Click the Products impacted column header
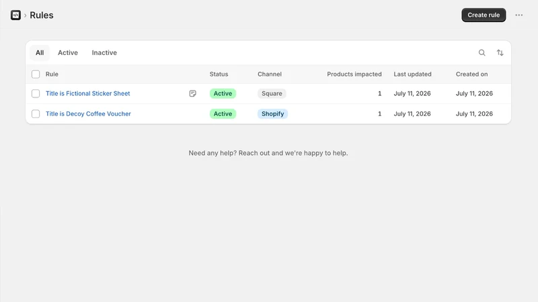The height and width of the screenshot is (302, 538). point(354,74)
